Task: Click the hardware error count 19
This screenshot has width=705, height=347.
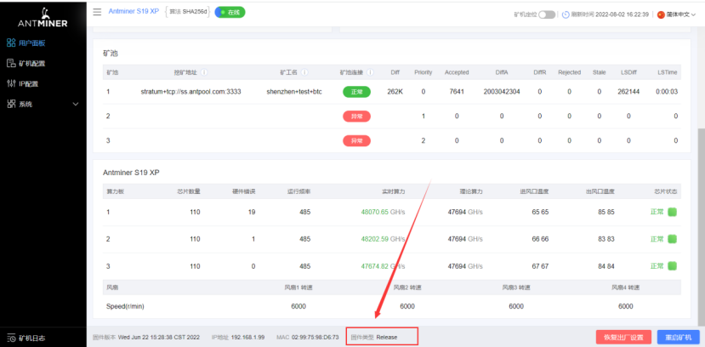Action: click(x=252, y=212)
